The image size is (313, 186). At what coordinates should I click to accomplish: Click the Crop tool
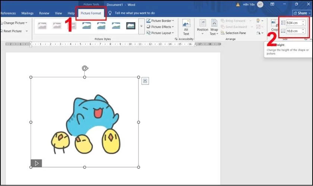coord(274,26)
